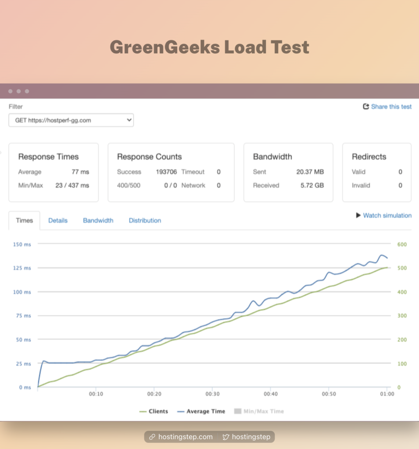The height and width of the screenshot is (449, 419).
Task: Click the share icon beside Share this test
Action: 366,107
